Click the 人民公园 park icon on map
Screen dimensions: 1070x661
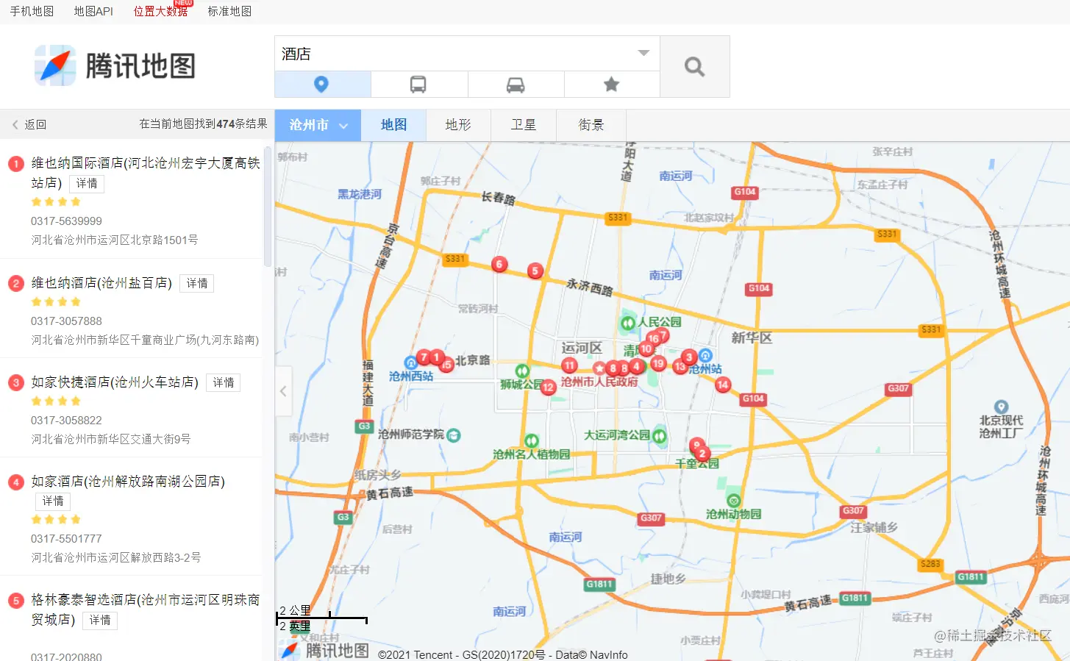click(x=628, y=322)
